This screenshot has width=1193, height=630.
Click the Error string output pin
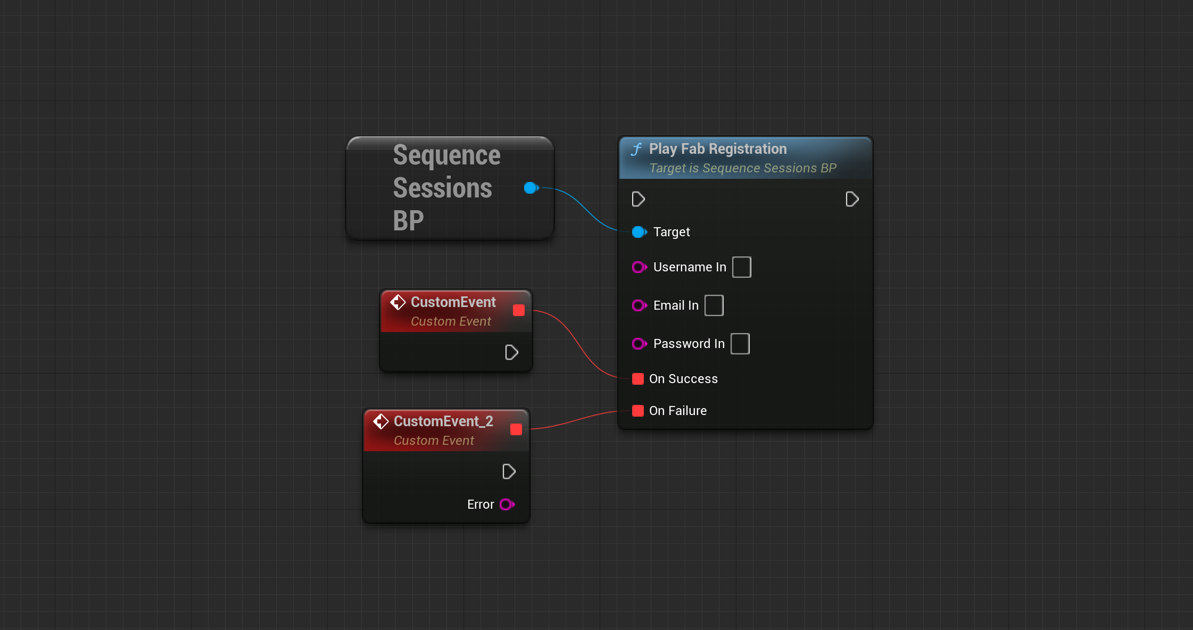pyautogui.click(x=507, y=504)
